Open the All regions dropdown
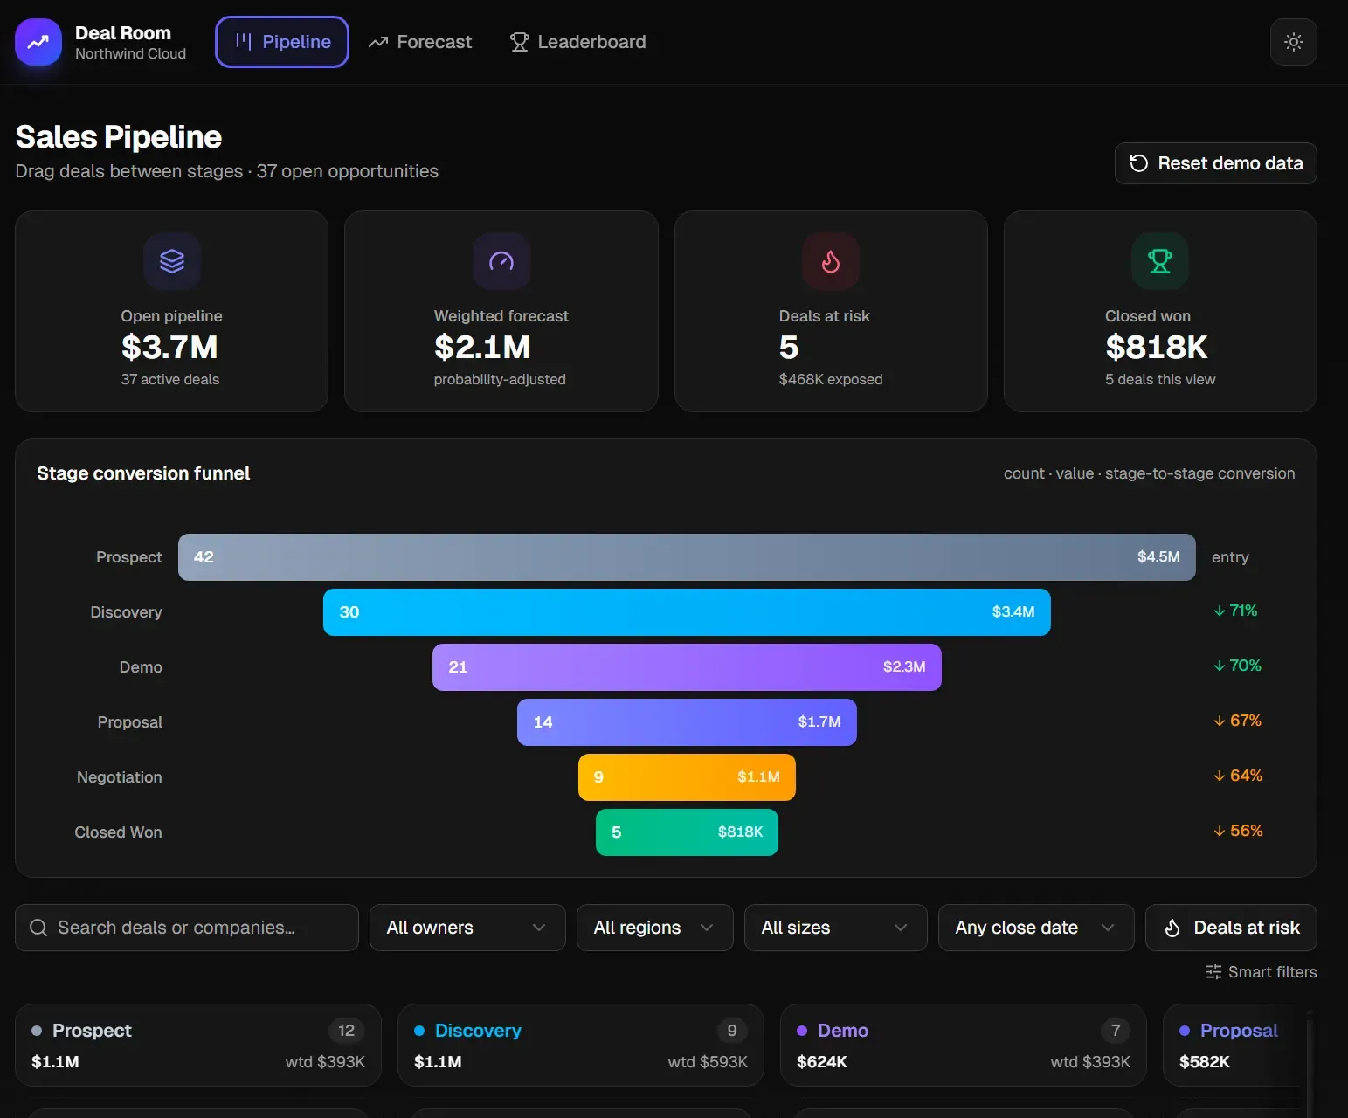Viewport: 1348px width, 1118px height. coord(654,928)
